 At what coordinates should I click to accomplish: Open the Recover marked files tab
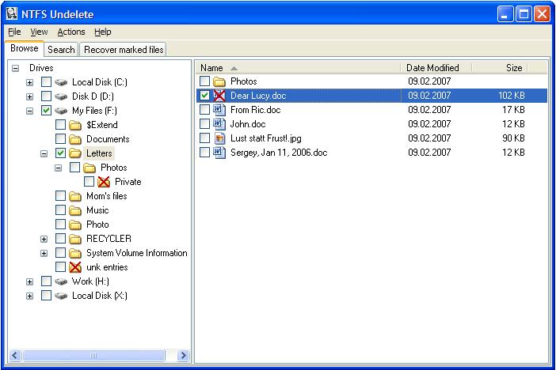coord(124,49)
